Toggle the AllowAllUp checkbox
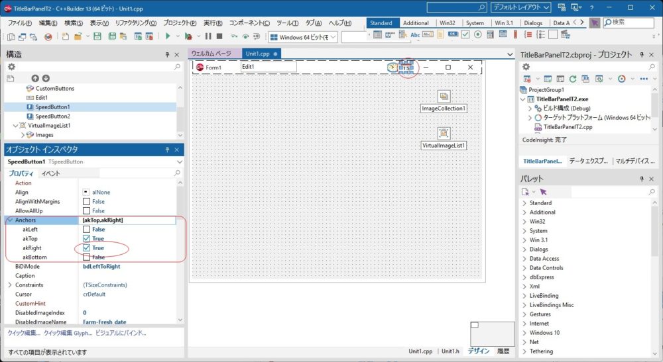This screenshot has width=663, height=362. tap(86, 210)
